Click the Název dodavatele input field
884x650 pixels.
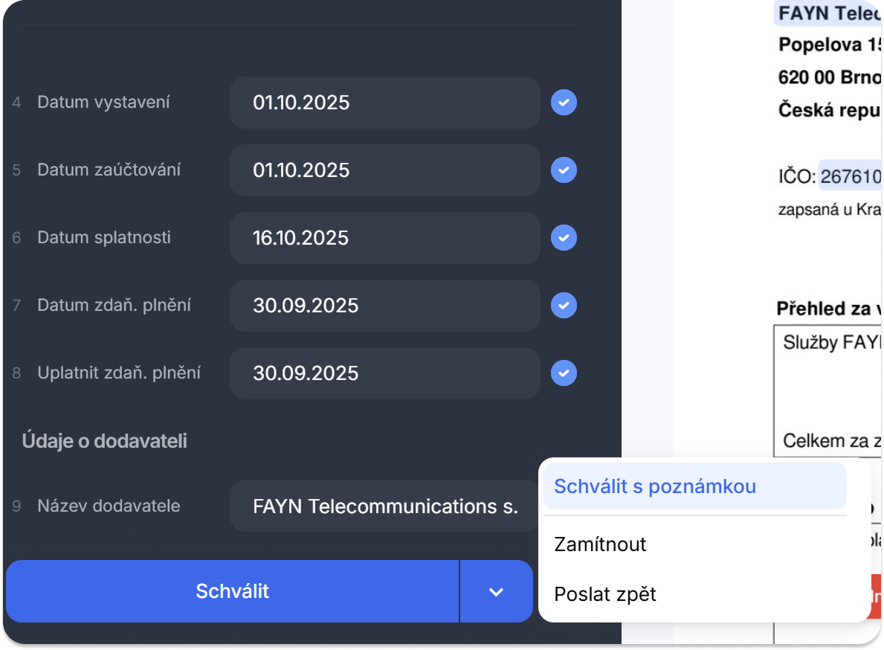click(x=384, y=506)
